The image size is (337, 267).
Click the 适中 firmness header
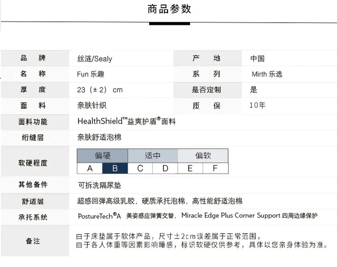(x=152, y=156)
